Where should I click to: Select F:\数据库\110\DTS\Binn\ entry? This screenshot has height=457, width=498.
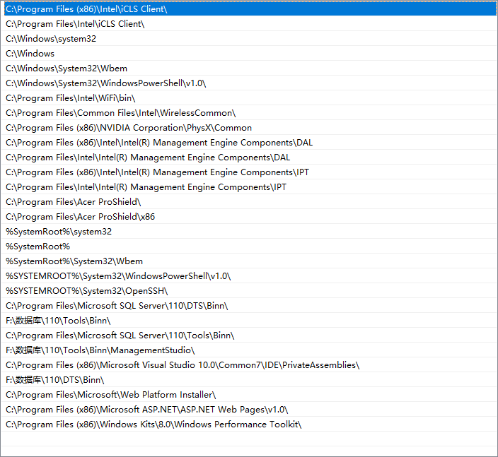click(249, 380)
